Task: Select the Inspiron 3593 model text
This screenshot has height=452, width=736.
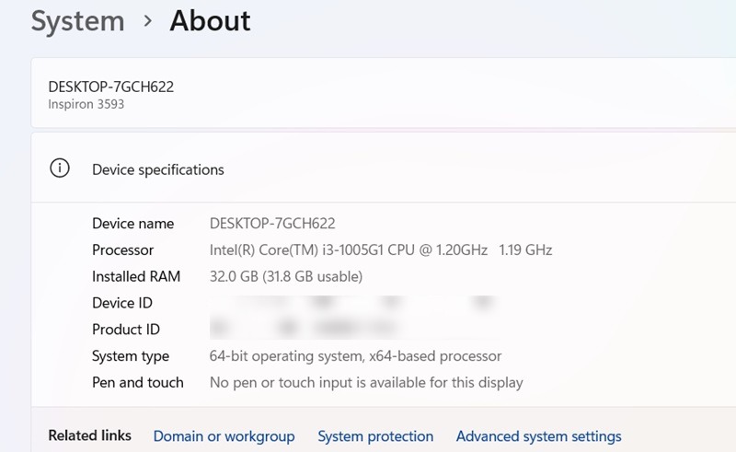Action: point(86,104)
